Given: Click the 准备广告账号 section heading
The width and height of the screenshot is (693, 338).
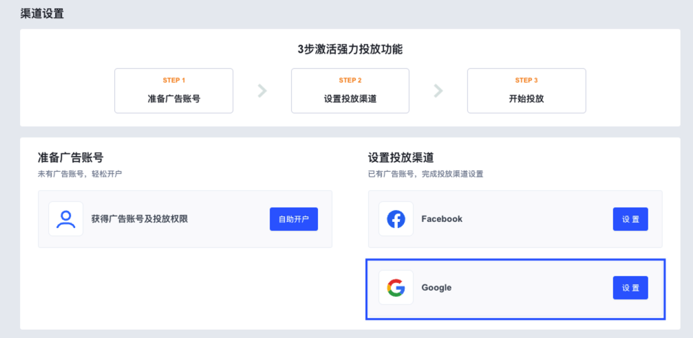Looking at the screenshot, I should tap(71, 157).
